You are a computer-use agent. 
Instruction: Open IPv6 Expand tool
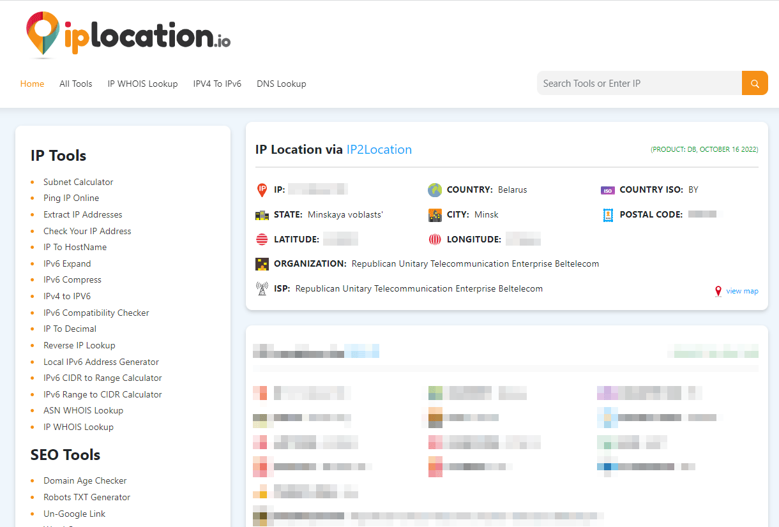67,263
